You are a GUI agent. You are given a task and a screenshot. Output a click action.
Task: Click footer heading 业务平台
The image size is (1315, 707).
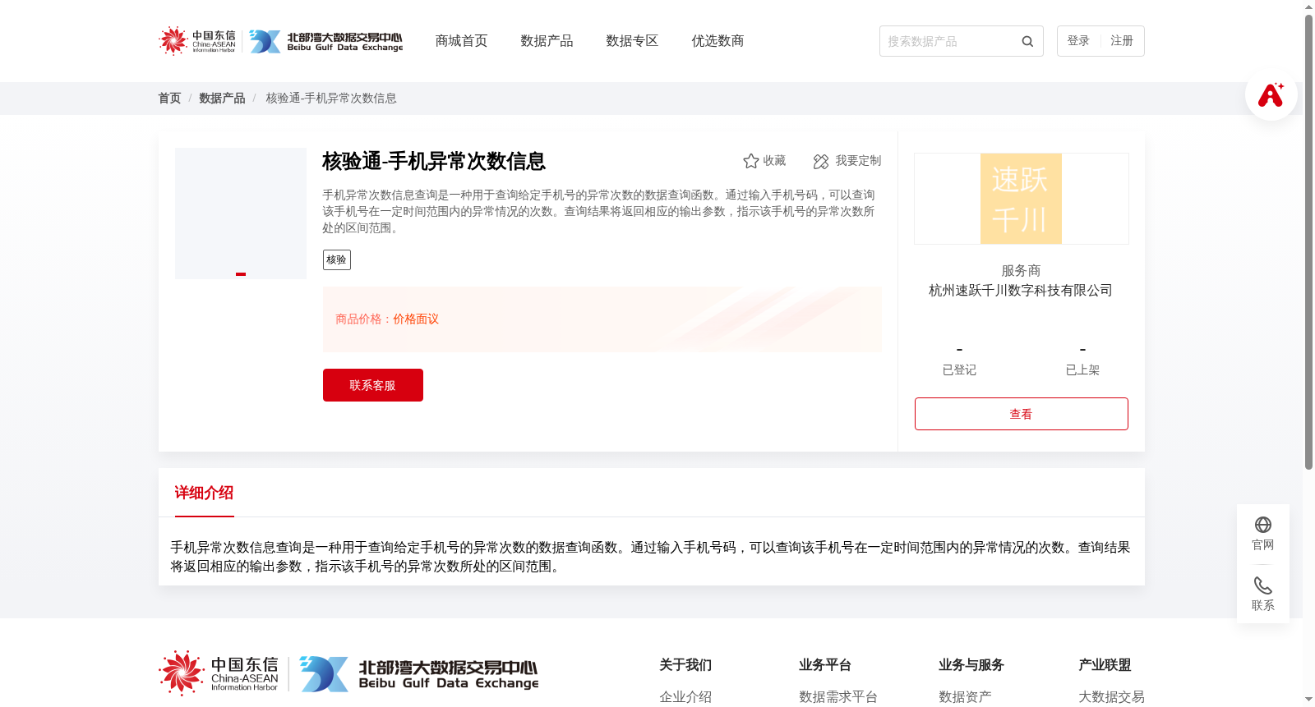(x=825, y=665)
